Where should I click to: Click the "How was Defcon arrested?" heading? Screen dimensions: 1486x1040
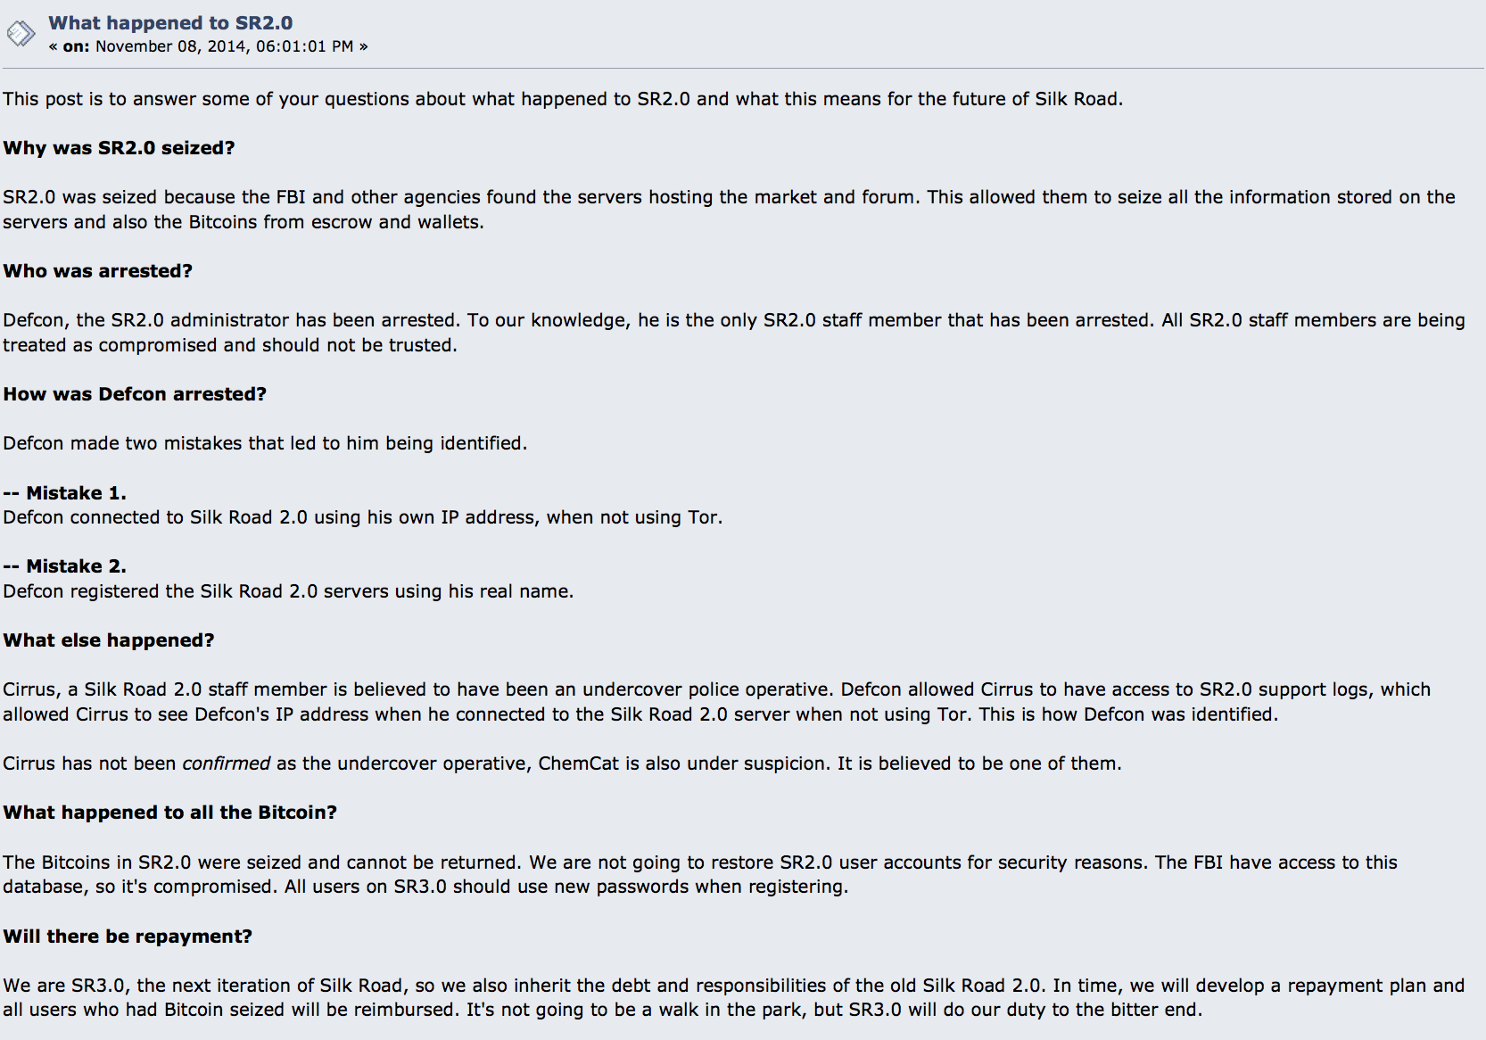click(x=135, y=394)
